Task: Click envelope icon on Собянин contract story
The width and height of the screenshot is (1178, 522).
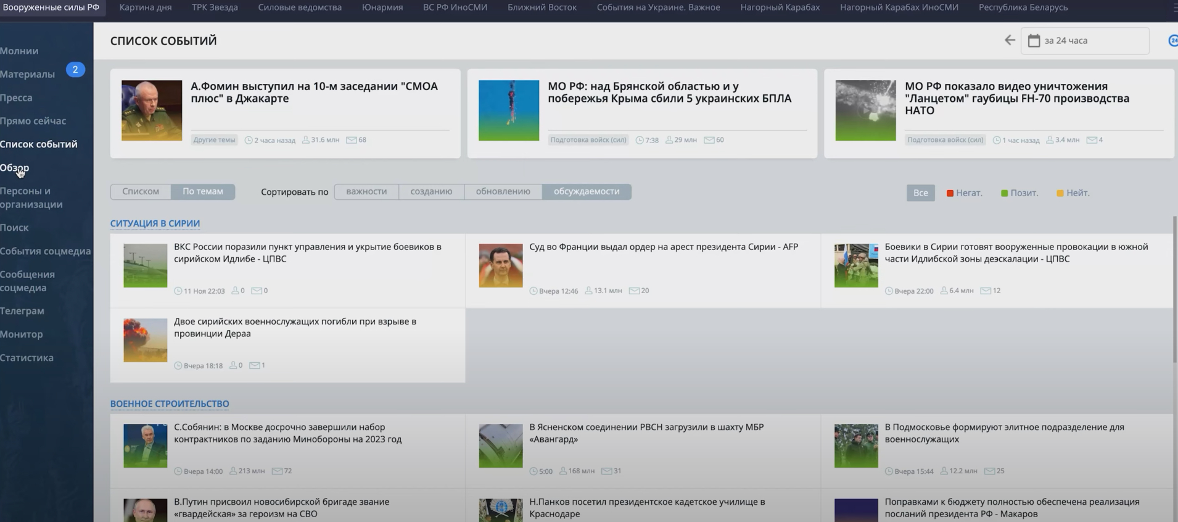Action: (x=277, y=471)
